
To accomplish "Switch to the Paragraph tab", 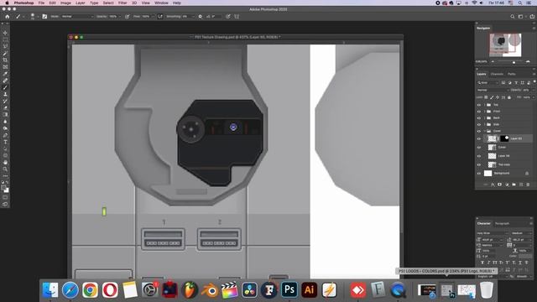I will (502, 224).
